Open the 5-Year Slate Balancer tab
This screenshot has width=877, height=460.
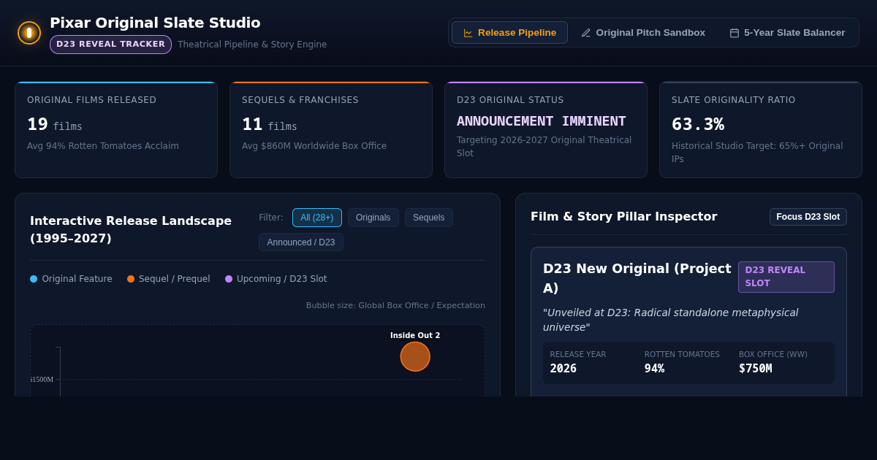pos(787,33)
